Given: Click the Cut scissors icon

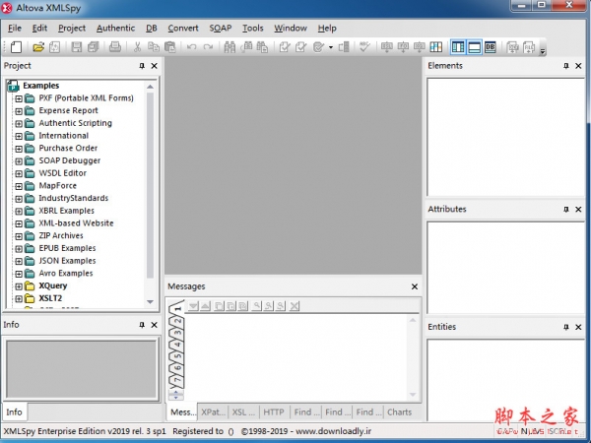Looking at the screenshot, I should [137, 46].
